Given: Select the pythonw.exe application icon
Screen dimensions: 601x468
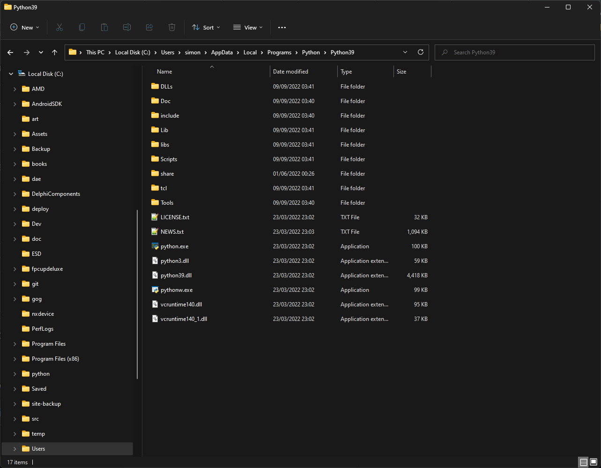Looking at the screenshot, I should click(x=156, y=290).
